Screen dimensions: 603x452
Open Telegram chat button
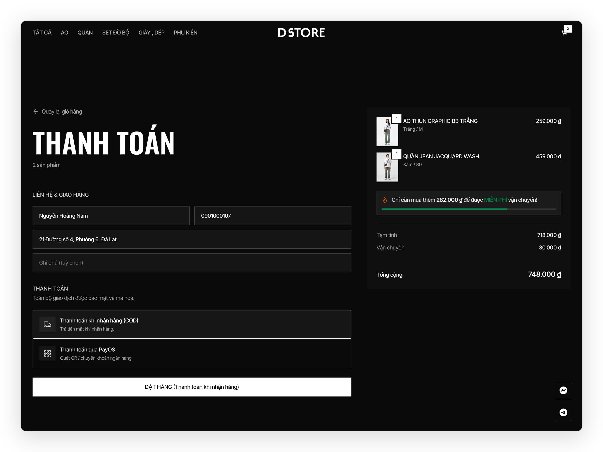563,412
